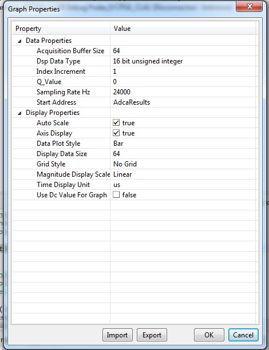The height and width of the screenshot is (350, 269).
Task: Toggle the Axis Display checkbox
Action: [116, 133]
